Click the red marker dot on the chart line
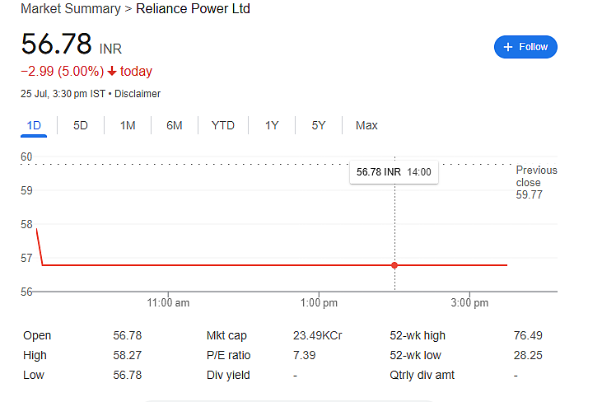The image size is (602, 402). [394, 265]
